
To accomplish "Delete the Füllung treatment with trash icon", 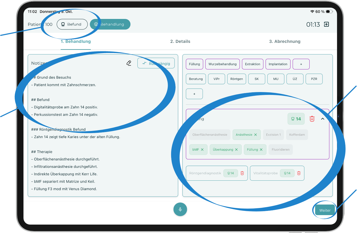I will point(312,119).
